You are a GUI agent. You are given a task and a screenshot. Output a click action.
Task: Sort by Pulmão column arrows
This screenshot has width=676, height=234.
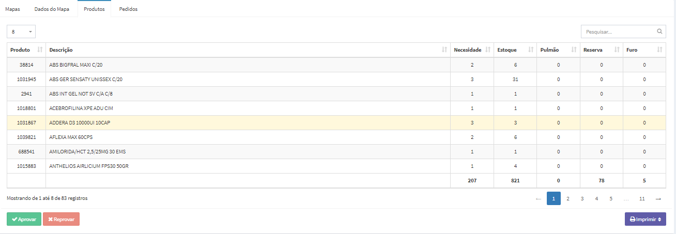(x=574, y=50)
